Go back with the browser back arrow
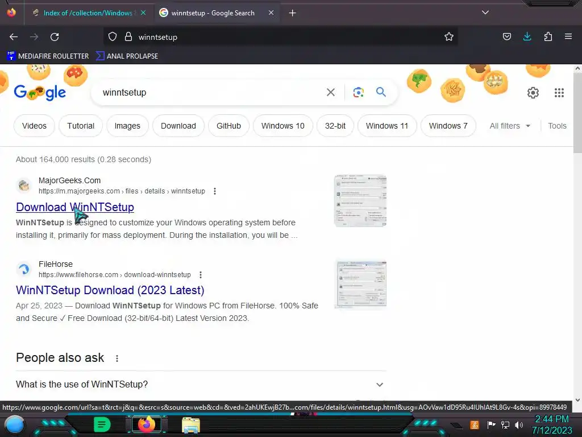The width and height of the screenshot is (582, 437). (14, 37)
